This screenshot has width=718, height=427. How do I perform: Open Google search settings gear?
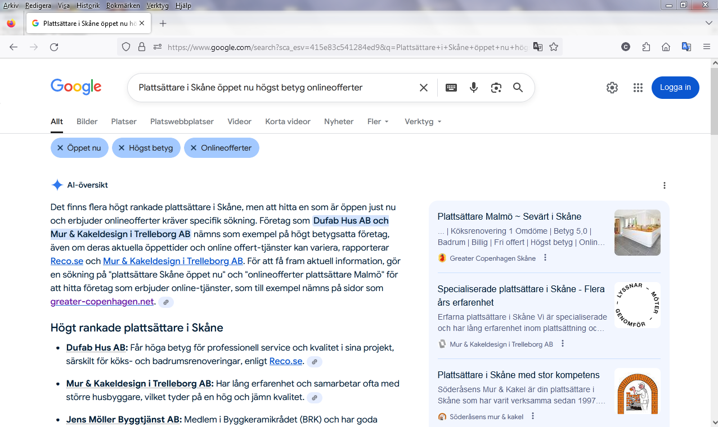pyautogui.click(x=612, y=88)
